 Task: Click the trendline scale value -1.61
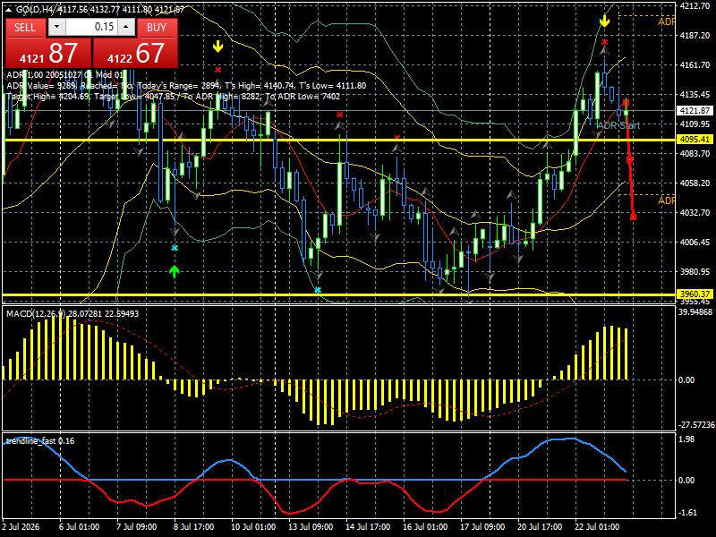(x=687, y=512)
